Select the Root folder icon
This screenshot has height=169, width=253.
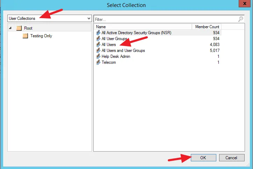coord(19,28)
